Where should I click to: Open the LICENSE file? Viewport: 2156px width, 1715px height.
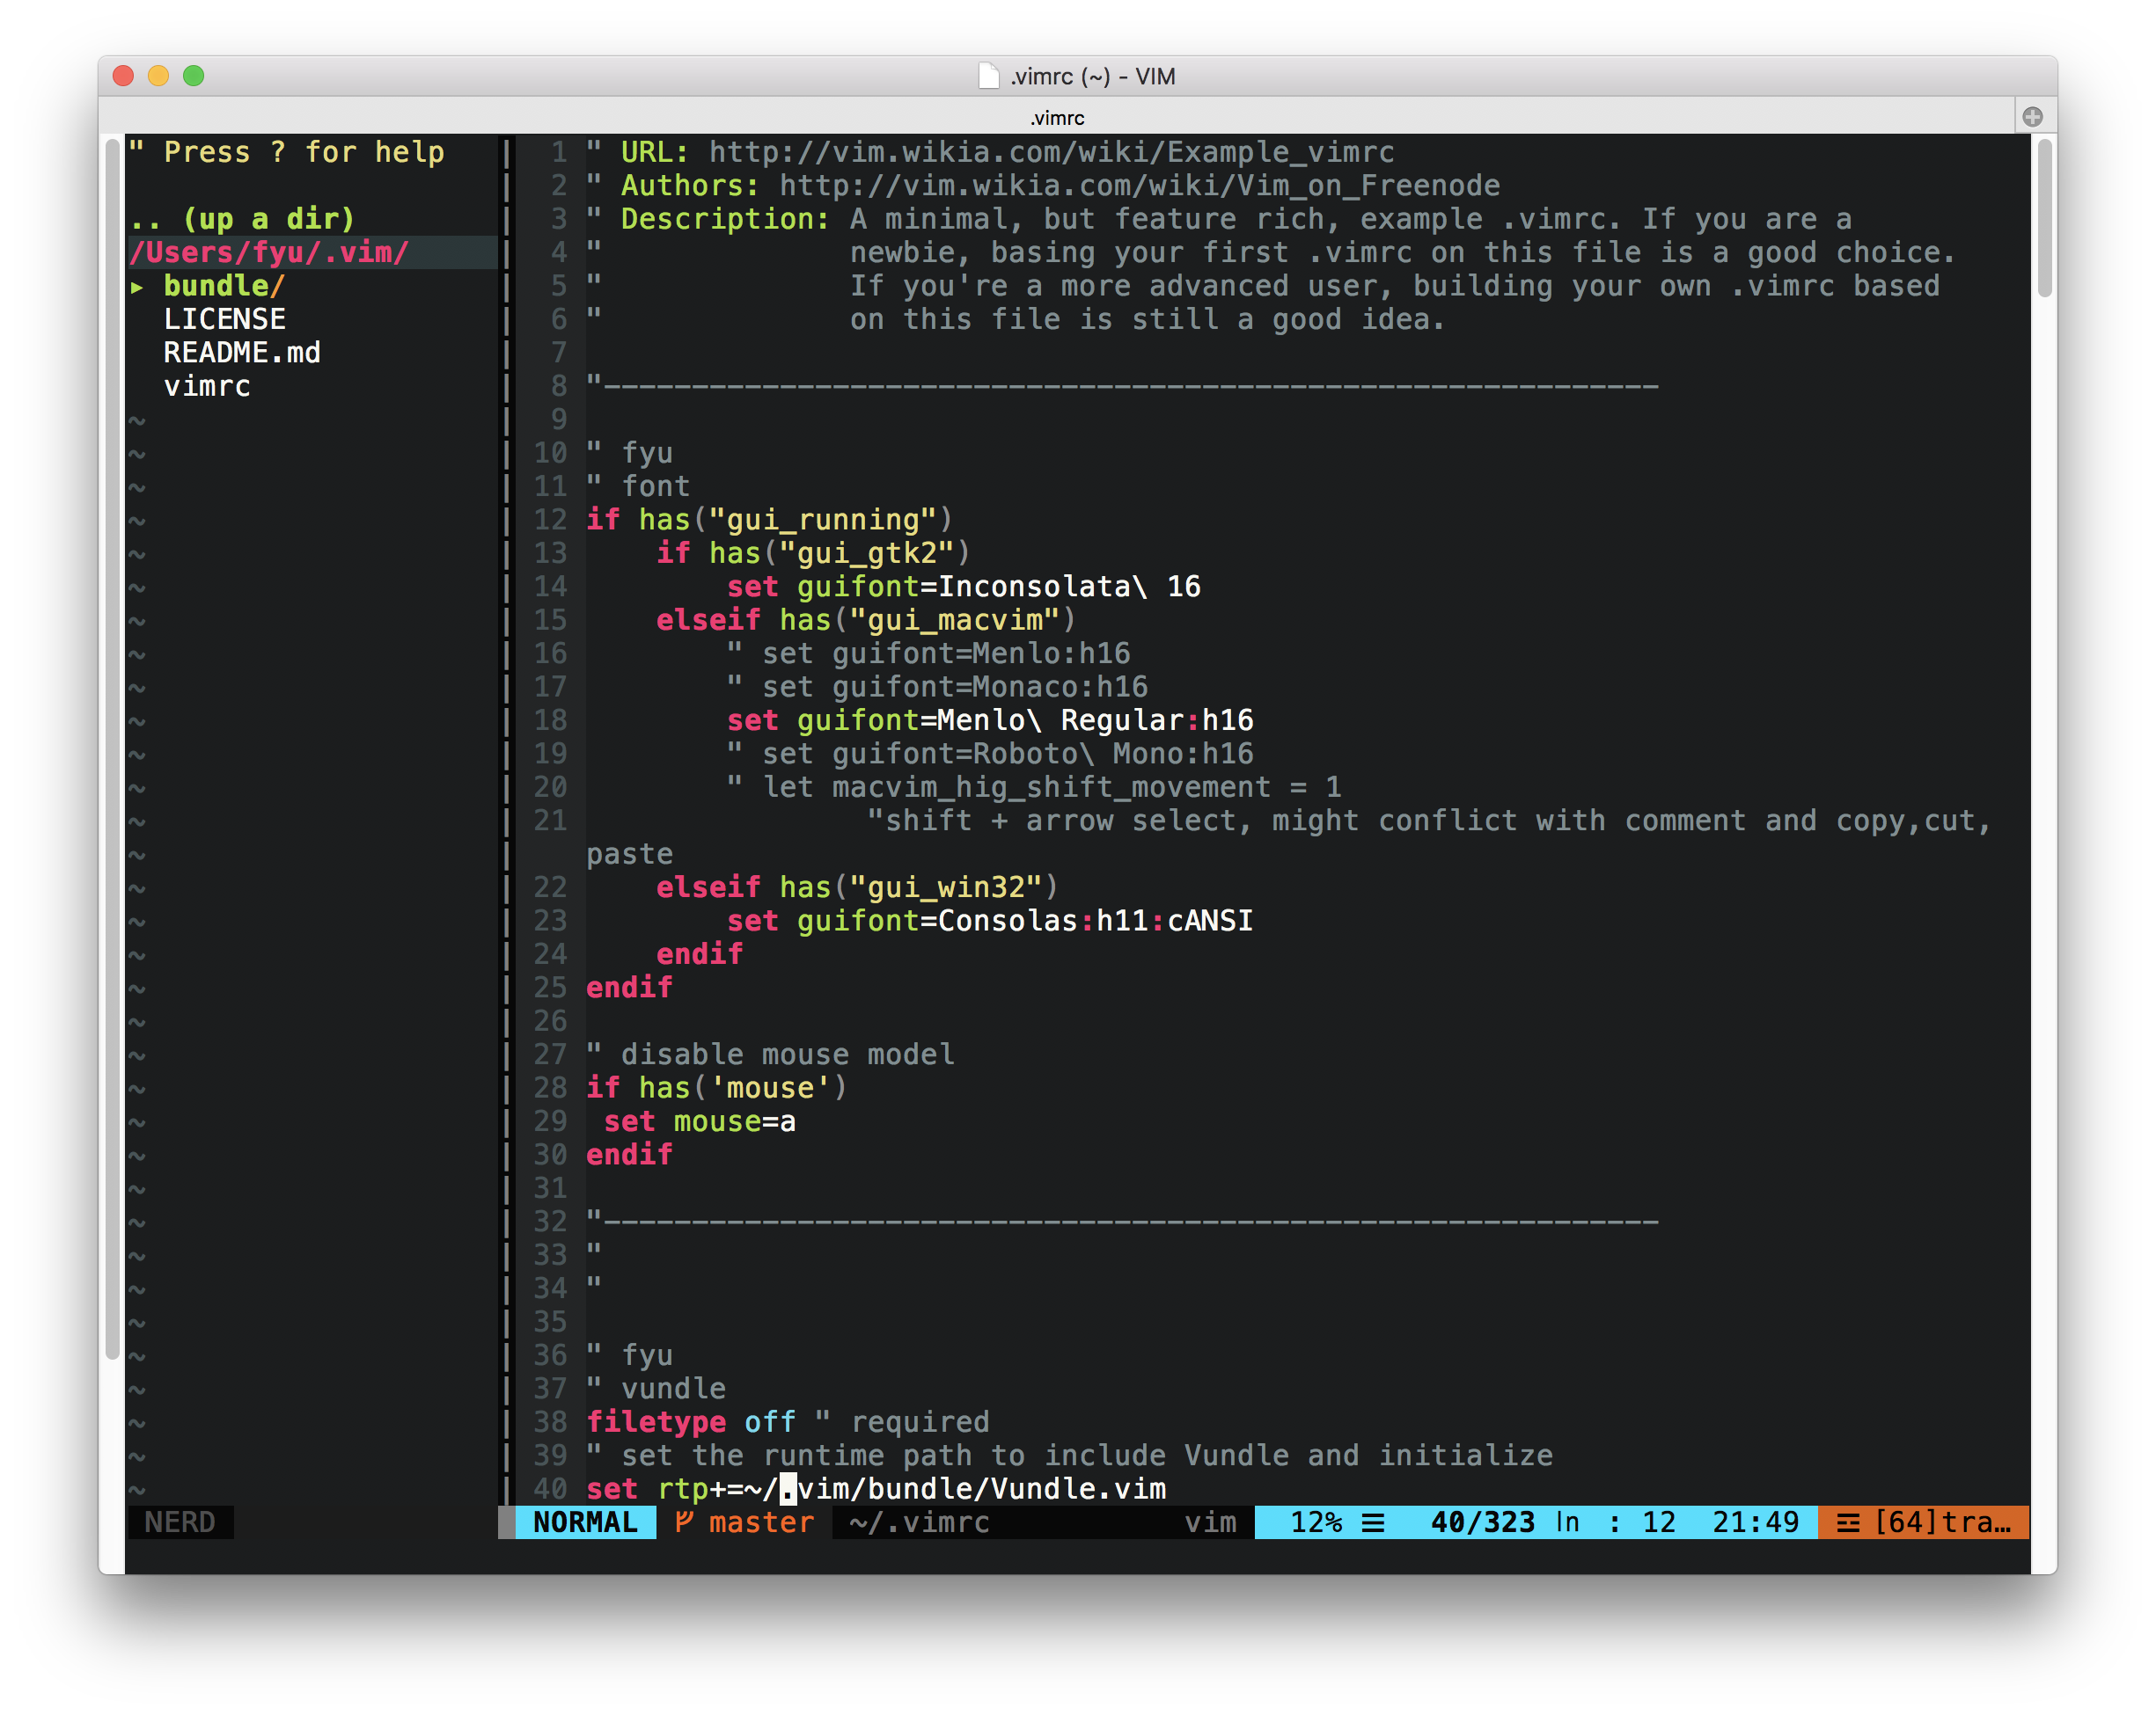coord(224,318)
